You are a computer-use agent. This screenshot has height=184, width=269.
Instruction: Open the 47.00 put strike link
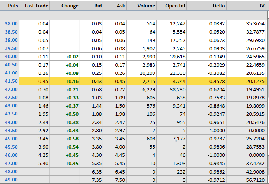pyautogui.click(x=11, y=163)
